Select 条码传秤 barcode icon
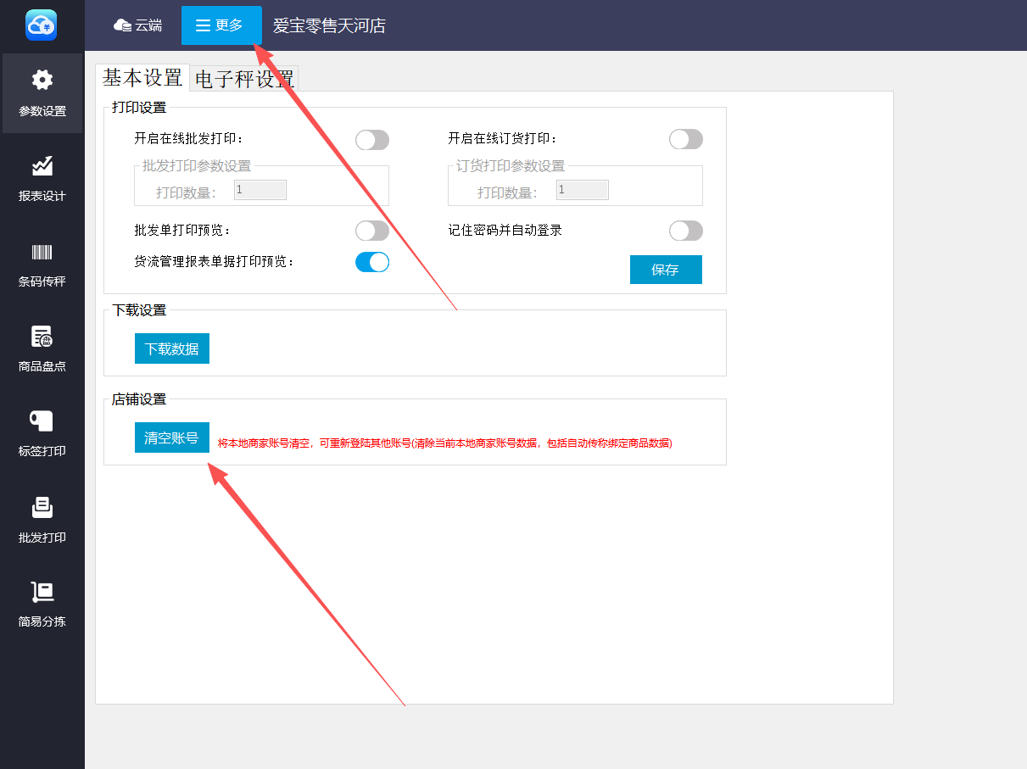The image size is (1027, 769). tap(42, 252)
